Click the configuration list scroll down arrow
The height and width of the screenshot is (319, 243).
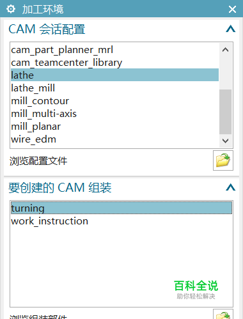click(x=225, y=141)
